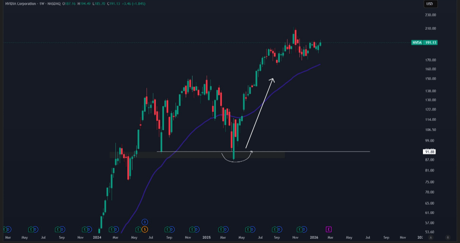Select the NVDA price label on the axis

tap(417, 43)
